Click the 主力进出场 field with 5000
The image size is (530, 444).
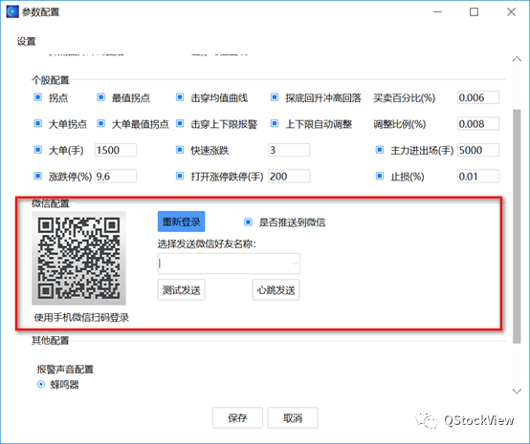pos(478,150)
